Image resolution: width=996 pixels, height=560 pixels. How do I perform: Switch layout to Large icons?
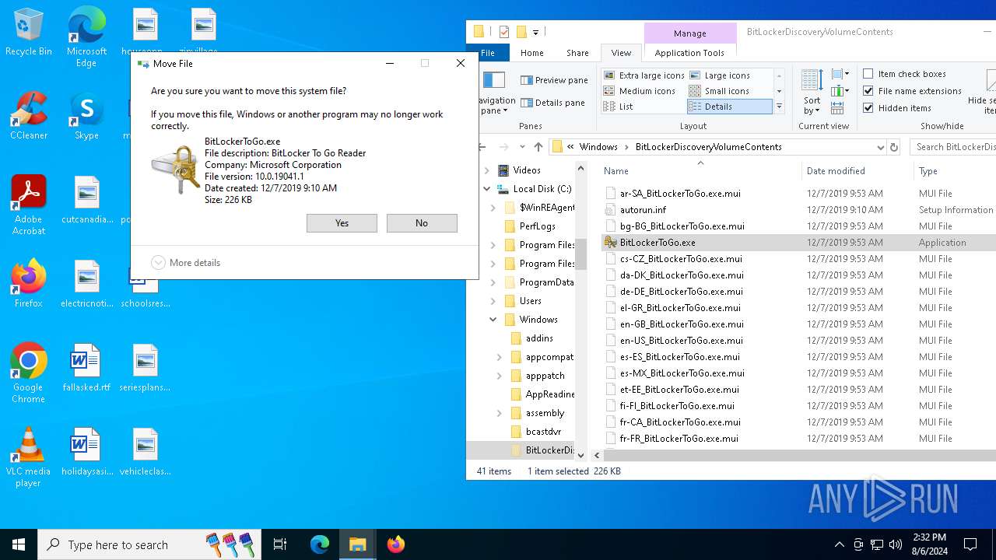pyautogui.click(x=719, y=75)
